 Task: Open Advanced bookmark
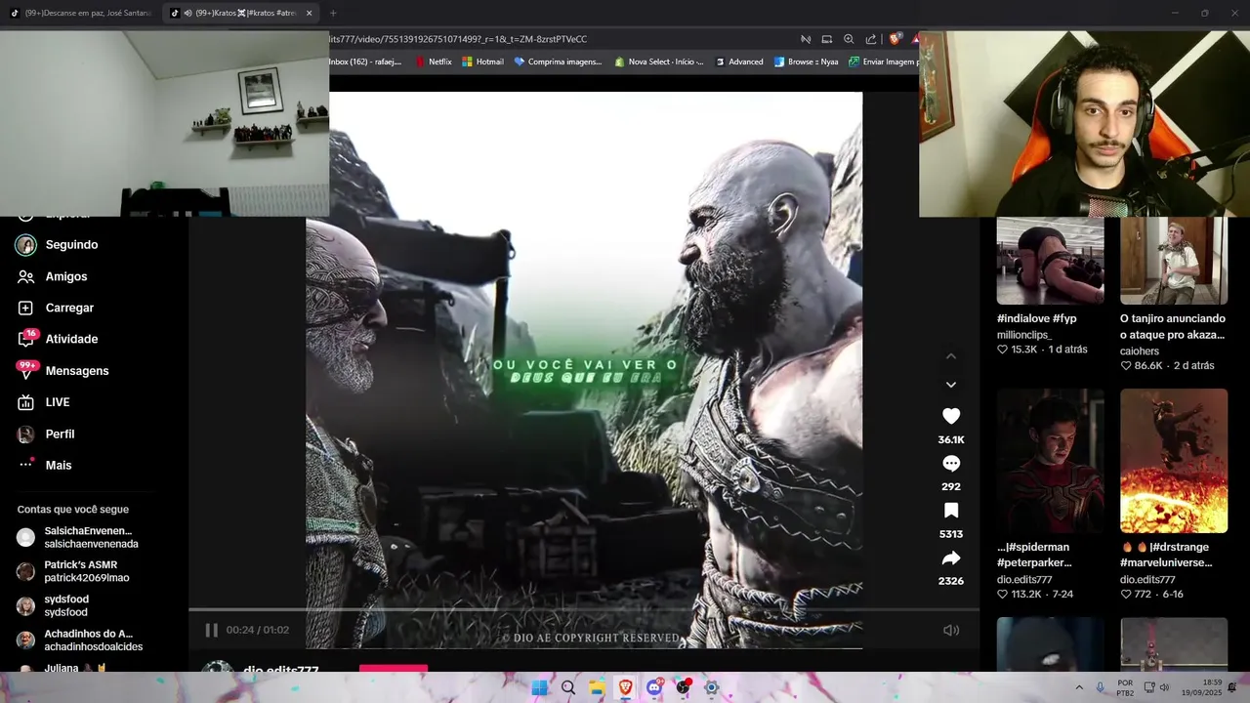[739, 62]
